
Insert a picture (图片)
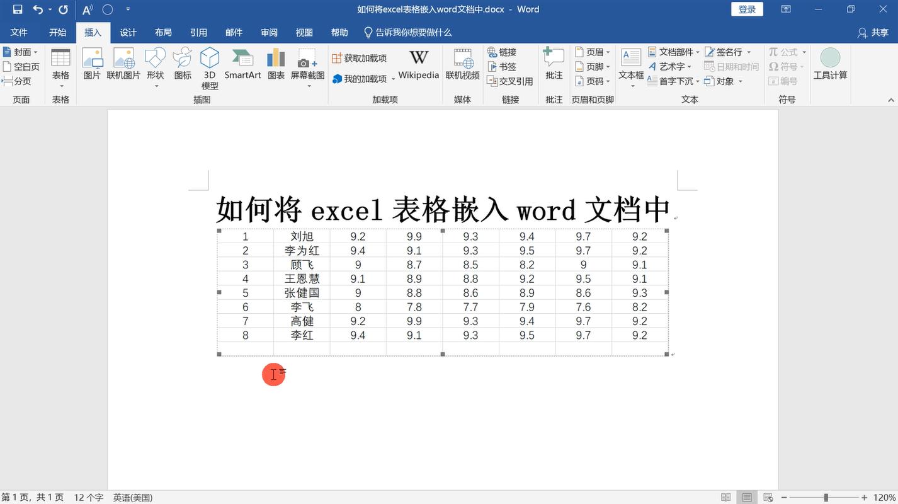[92, 64]
